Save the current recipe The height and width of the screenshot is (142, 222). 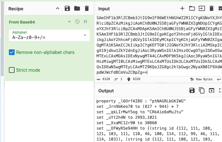click(x=67, y=9)
